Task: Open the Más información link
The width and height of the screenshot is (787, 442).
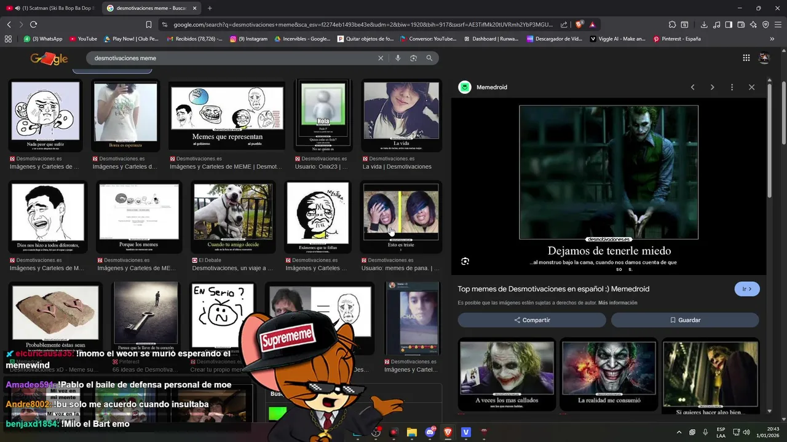Action: pos(617,303)
